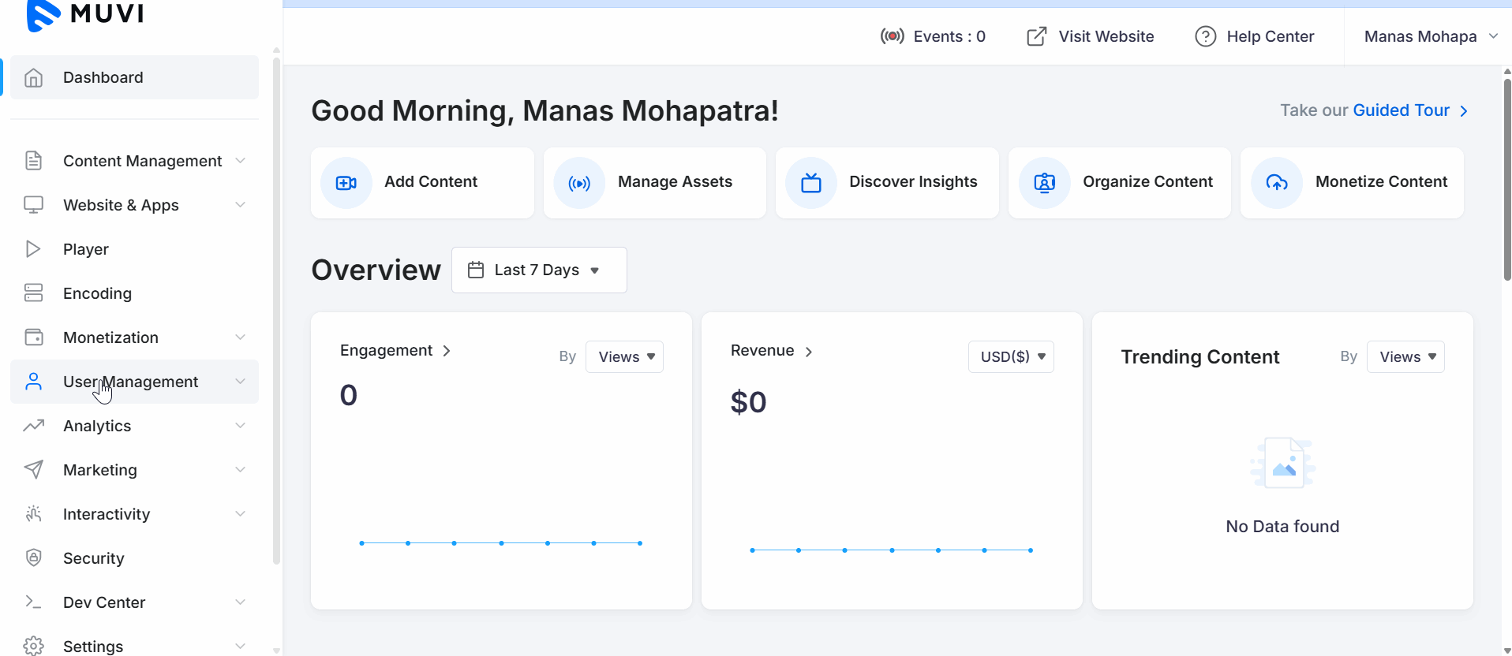The image size is (1512, 656).
Task: Open the Encoding sidebar item
Action: pos(97,293)
